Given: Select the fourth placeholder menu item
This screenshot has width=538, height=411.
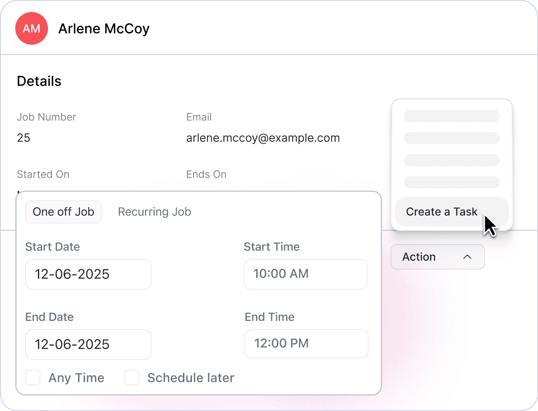Looking at the screenshot, I should tap(452, 182).
